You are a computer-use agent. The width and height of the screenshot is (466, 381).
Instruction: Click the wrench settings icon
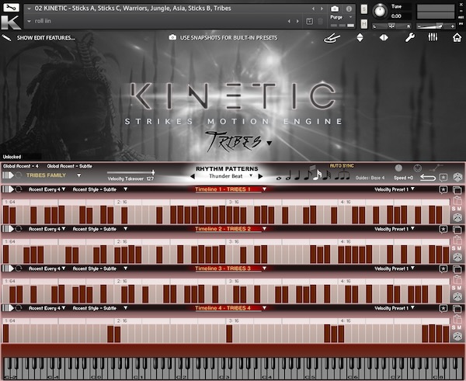point(410,37)
